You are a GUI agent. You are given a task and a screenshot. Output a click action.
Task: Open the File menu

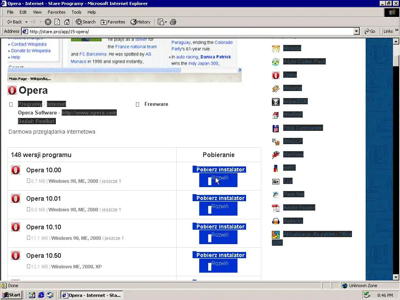(x=10, y=12)
